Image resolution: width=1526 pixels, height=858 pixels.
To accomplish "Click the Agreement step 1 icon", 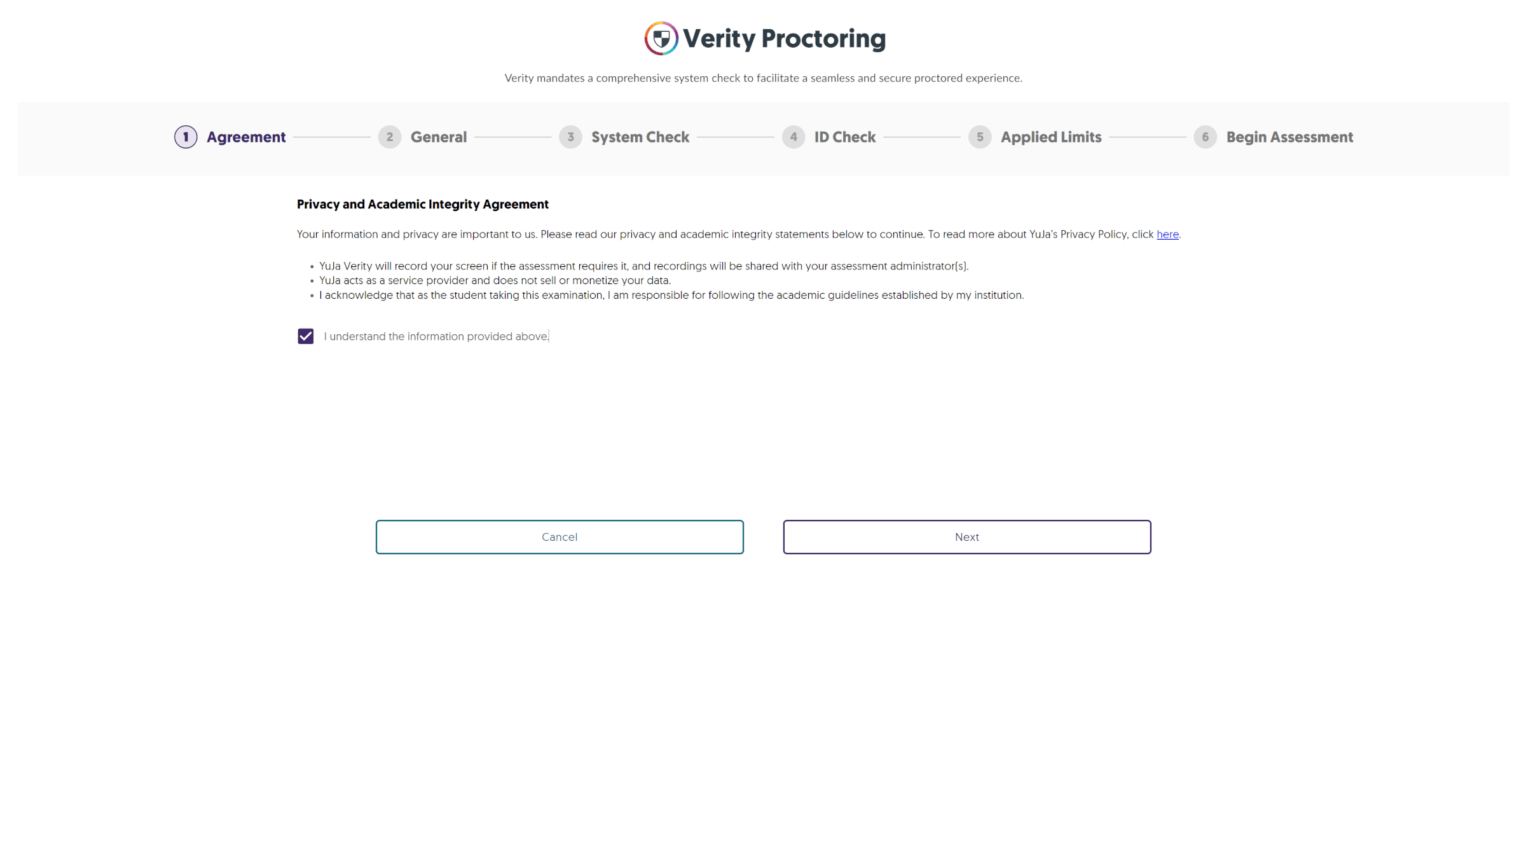I will pos(186,137).
